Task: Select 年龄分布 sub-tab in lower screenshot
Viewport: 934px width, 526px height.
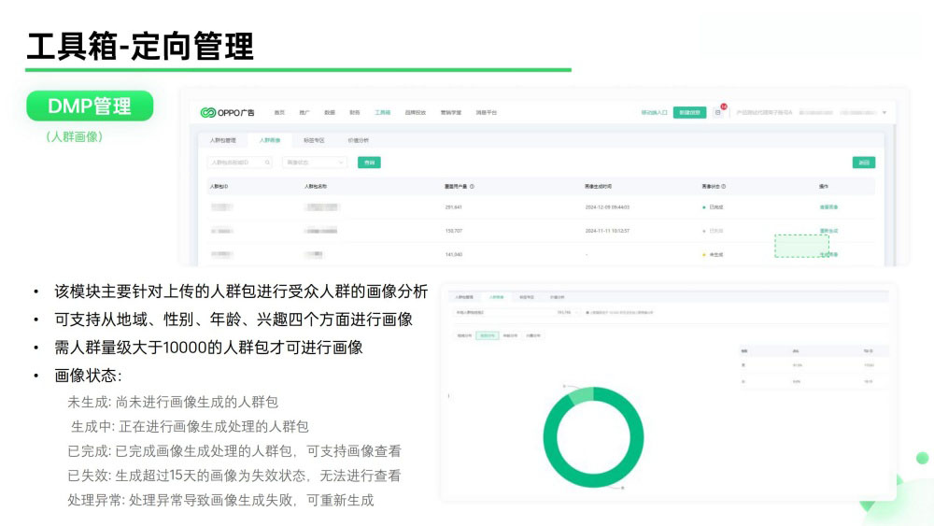Action: pos(511,335)
